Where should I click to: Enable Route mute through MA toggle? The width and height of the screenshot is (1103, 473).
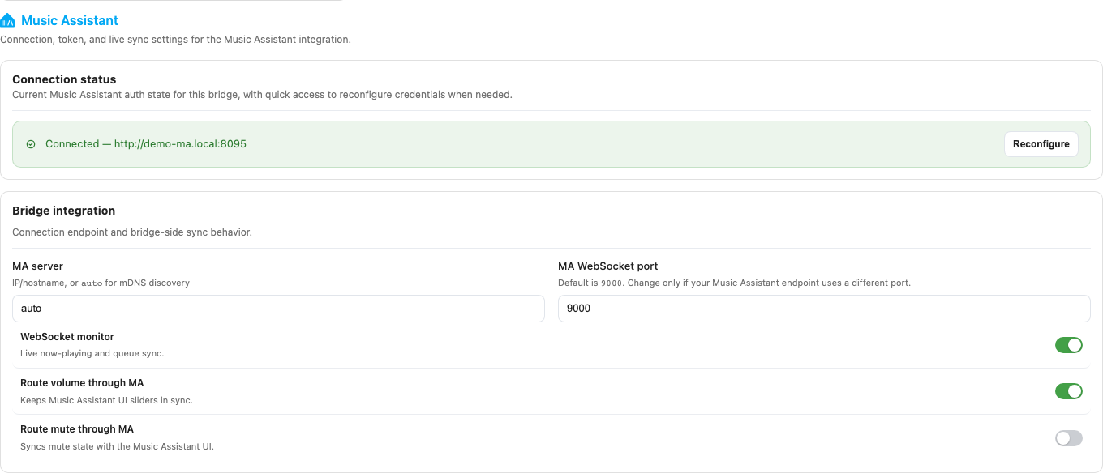coord(1068,438)
